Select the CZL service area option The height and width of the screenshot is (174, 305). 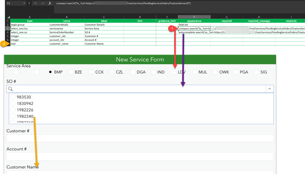(x=112, y=72)
